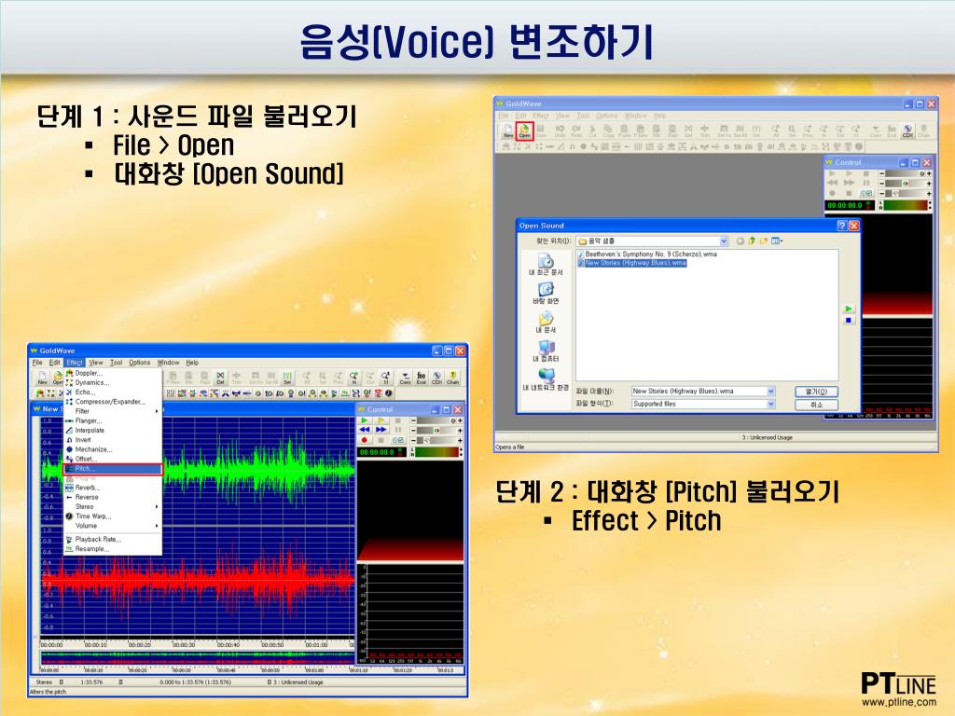This screenshot has width=955, height=716.
Task: Expand the 파일 이름 combo box arrow
Action: (x=771, y=391)
